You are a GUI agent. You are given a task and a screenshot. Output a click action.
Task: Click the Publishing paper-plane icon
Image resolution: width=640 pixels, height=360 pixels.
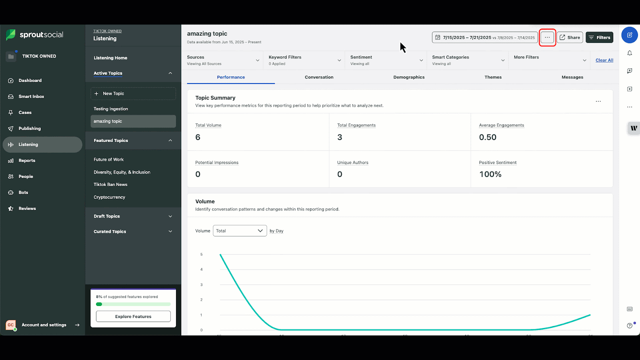[x=10, y=128]
